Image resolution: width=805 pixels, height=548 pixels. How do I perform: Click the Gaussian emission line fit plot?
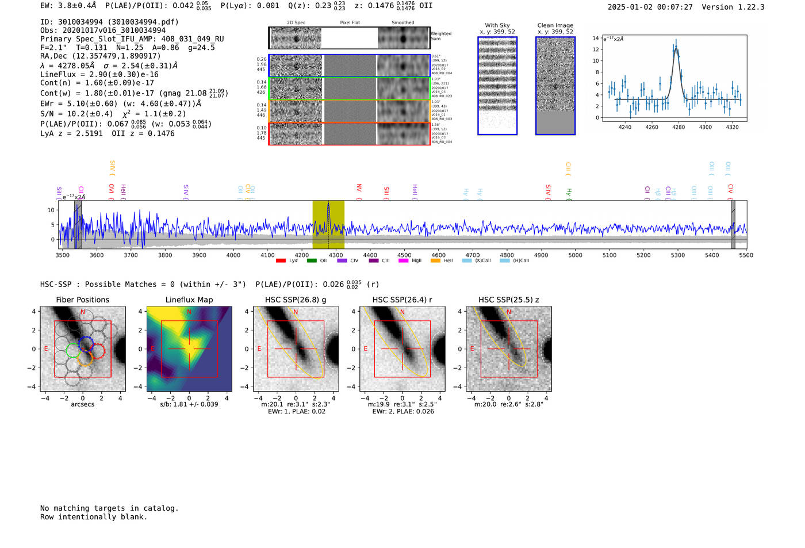click(x=673, y=78)
